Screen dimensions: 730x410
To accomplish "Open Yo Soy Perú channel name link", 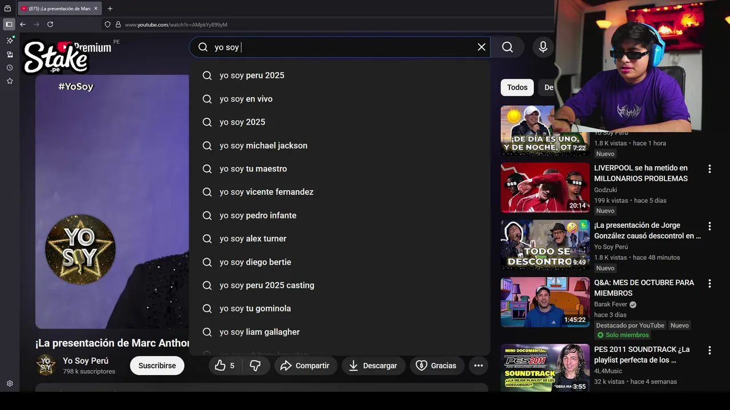I will pyautogui.click(x=86, y=360).
